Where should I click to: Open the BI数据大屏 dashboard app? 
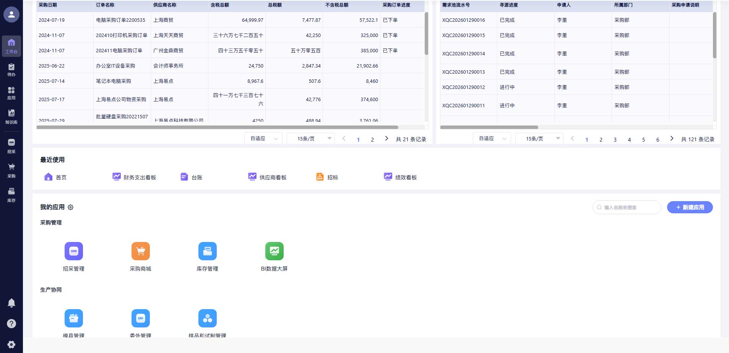coord(274,251)
